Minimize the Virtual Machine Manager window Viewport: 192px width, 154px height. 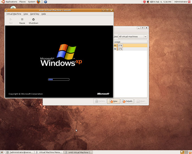coord(139,28)
